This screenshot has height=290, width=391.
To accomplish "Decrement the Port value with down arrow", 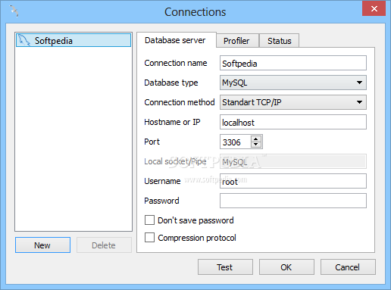I will point(256,145).
